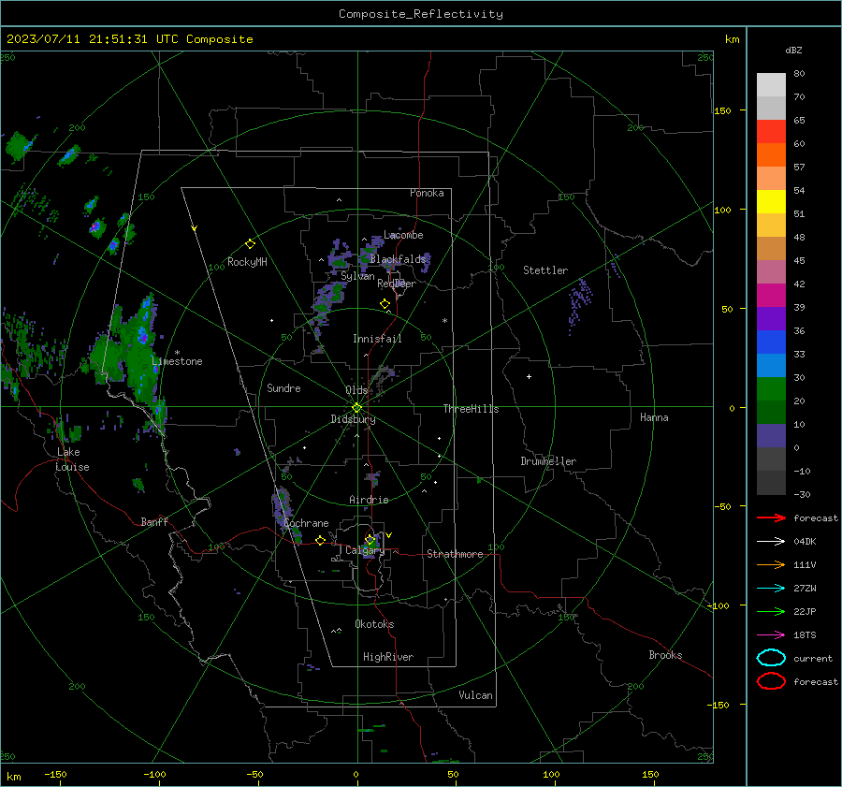This screenshot has height=787, width=842.
Task: Click the yellow diamond marker near RedDeer
Action: coord(385,304)
